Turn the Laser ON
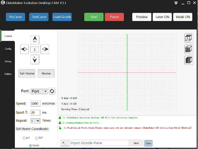198x149 pixels. 162,17
